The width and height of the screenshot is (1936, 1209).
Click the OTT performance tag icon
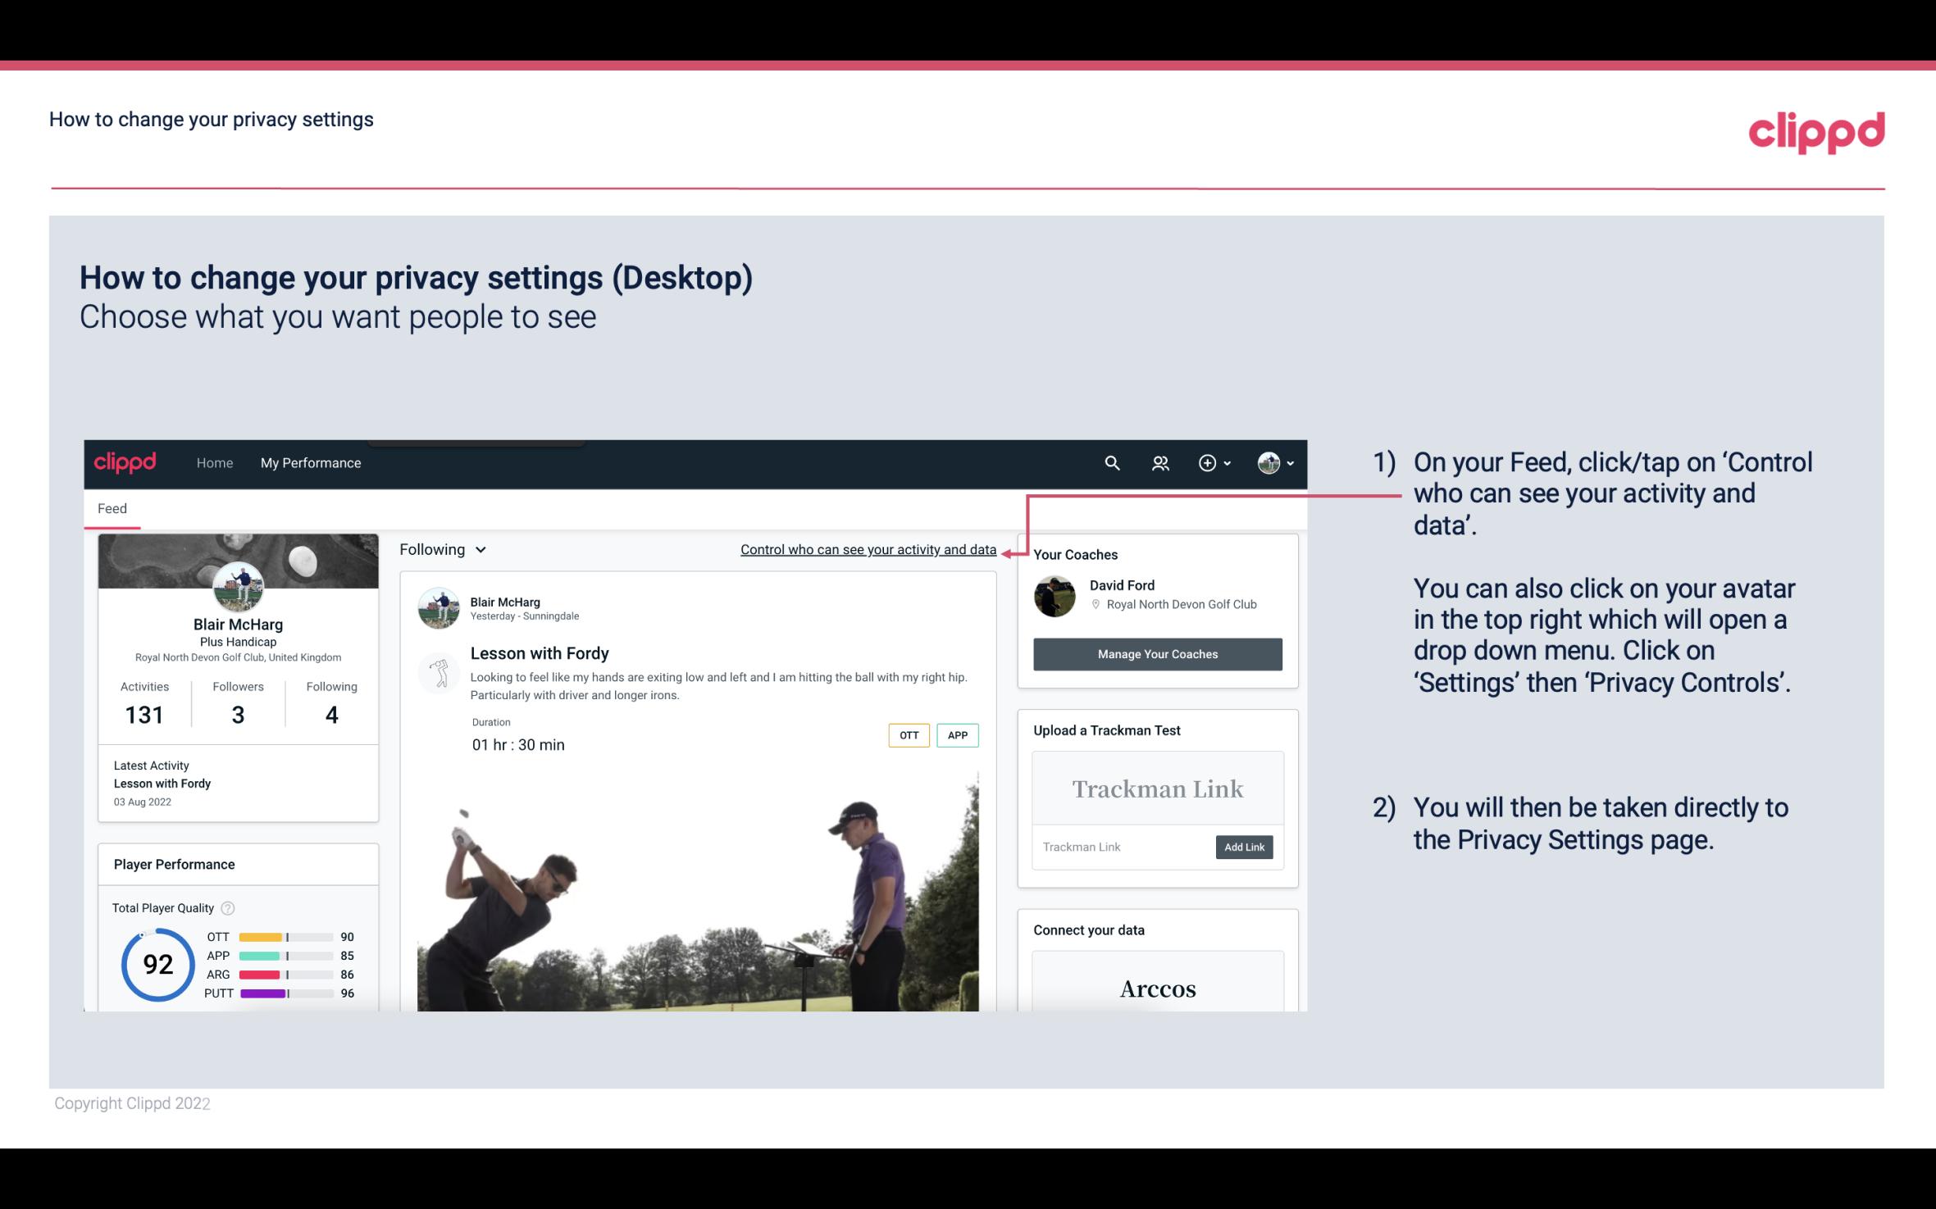point(907,734)
